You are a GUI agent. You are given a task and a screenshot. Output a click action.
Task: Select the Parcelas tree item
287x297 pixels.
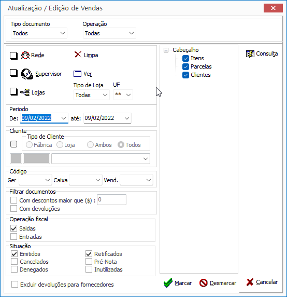pos(201,66)
